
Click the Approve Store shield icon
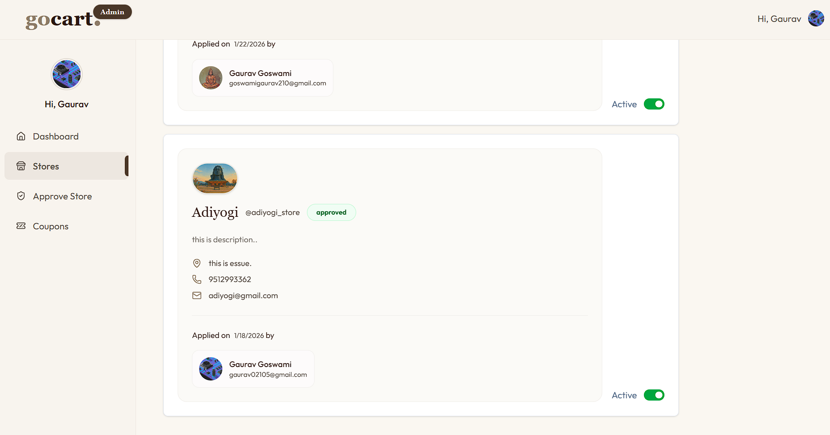tap(21, 196)
